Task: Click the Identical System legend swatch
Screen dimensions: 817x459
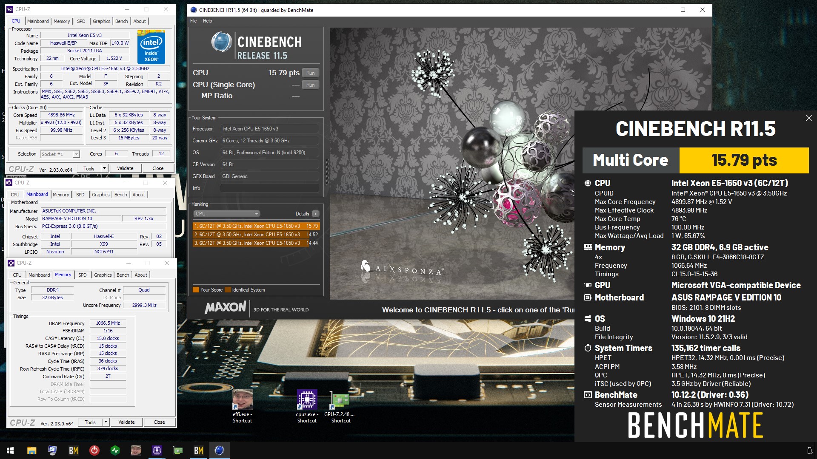Action: (x=228, y=290)
